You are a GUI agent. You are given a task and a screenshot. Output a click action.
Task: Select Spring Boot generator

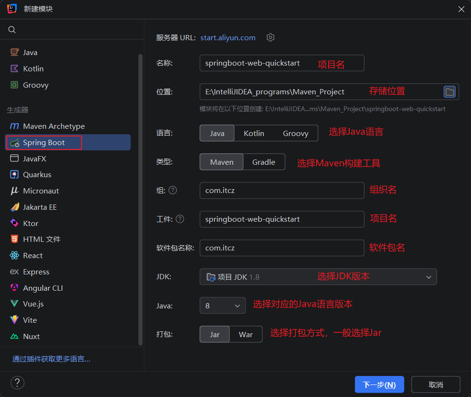(68, 142)
